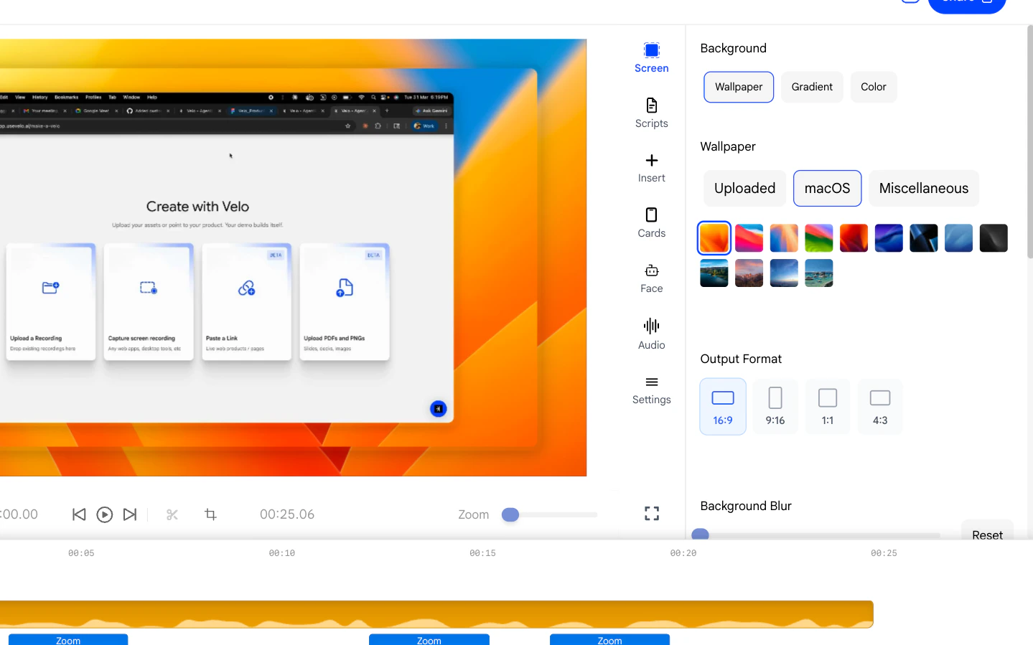The width and height of the screenshot is (1033, 645).
Task: Select the 9:16 output format
Action: click(775, 407)
